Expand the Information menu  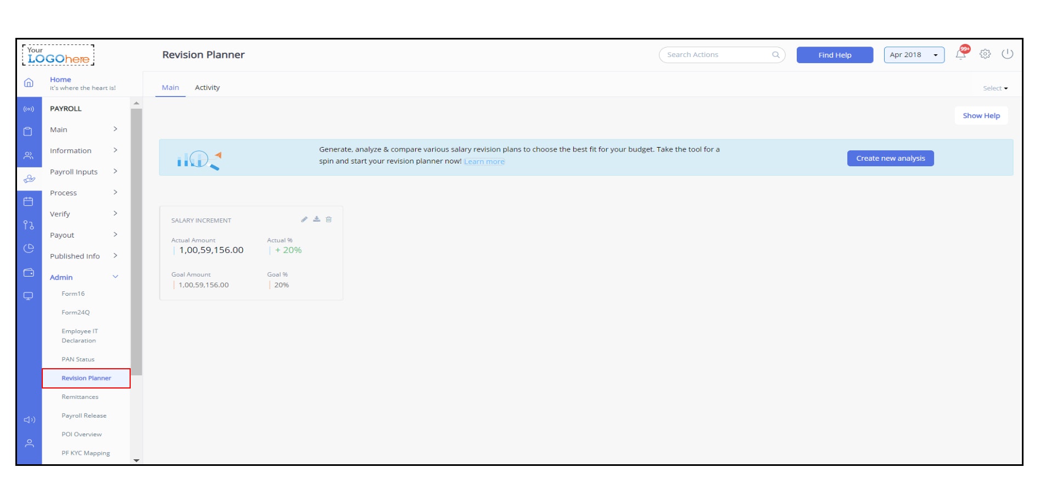click(83, 150)
